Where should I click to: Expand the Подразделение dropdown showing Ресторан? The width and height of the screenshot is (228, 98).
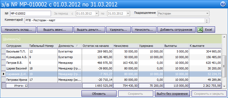tap(207, 13)
